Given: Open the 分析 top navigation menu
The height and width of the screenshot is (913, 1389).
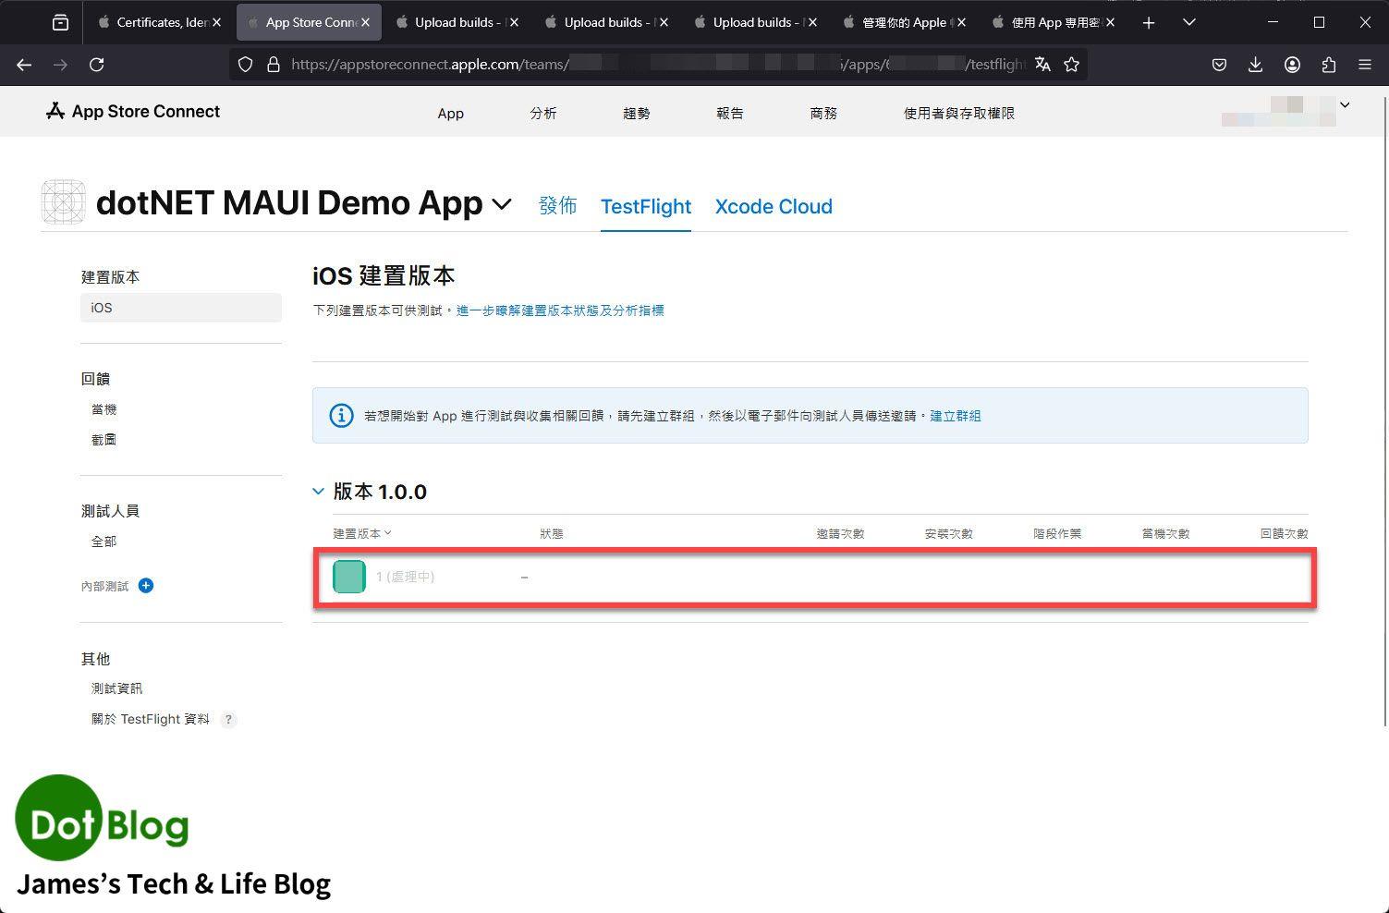Looking at the screenshot, I should 542,113.
